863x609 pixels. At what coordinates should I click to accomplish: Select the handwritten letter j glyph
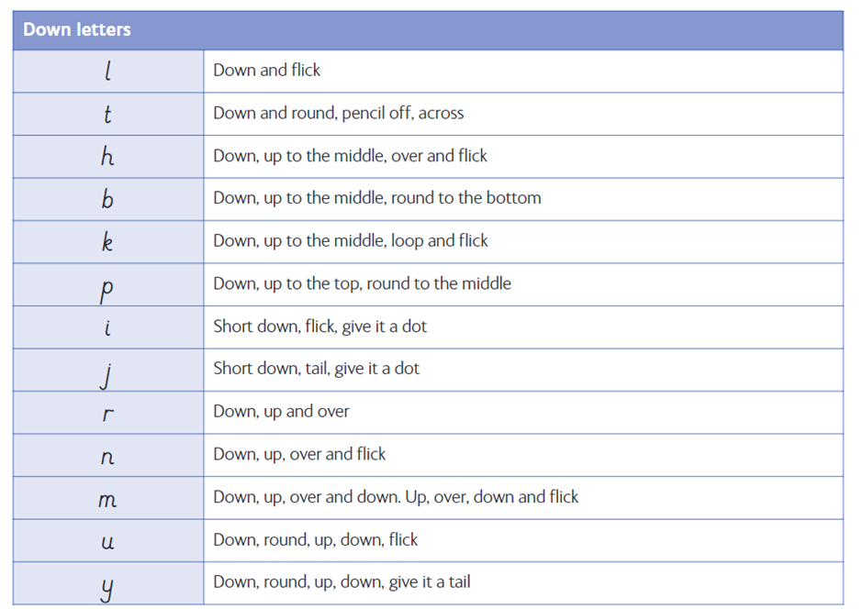106,376
